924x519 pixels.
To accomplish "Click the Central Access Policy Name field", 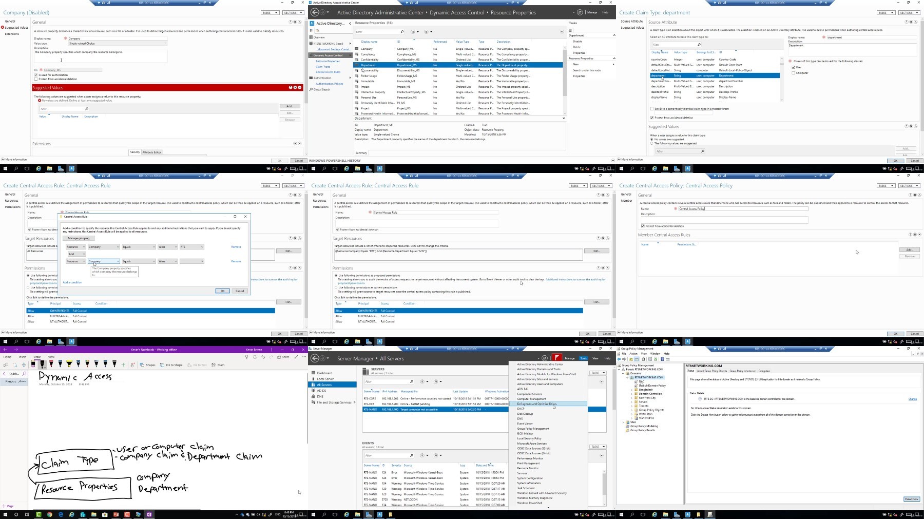I will point(743,209).
